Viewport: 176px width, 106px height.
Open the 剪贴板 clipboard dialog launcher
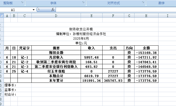click(x=22, y=3)
